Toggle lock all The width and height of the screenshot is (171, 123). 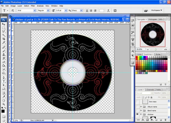tap(151, 97)
